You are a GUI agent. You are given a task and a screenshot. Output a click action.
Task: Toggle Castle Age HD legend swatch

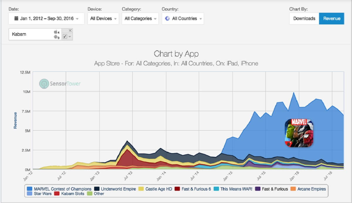(x=141, y=189)
